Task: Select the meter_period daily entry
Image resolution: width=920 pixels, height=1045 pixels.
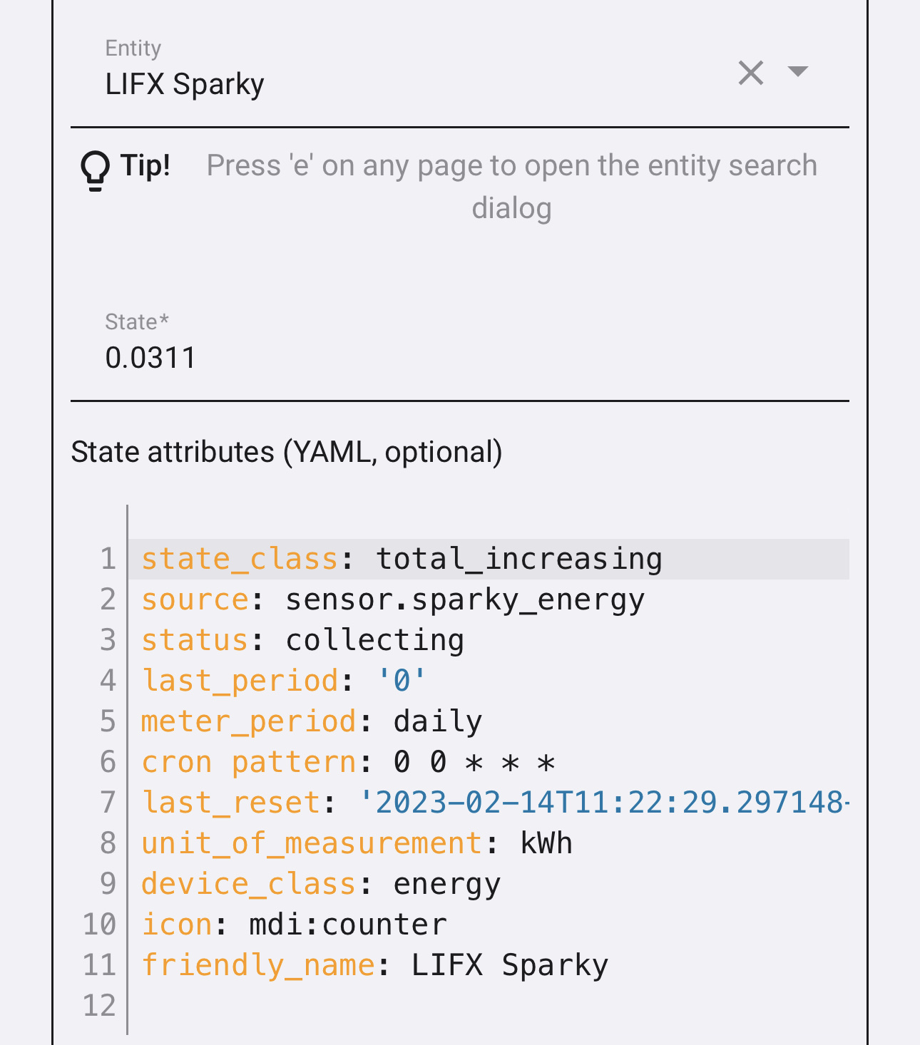Action: 436,721
